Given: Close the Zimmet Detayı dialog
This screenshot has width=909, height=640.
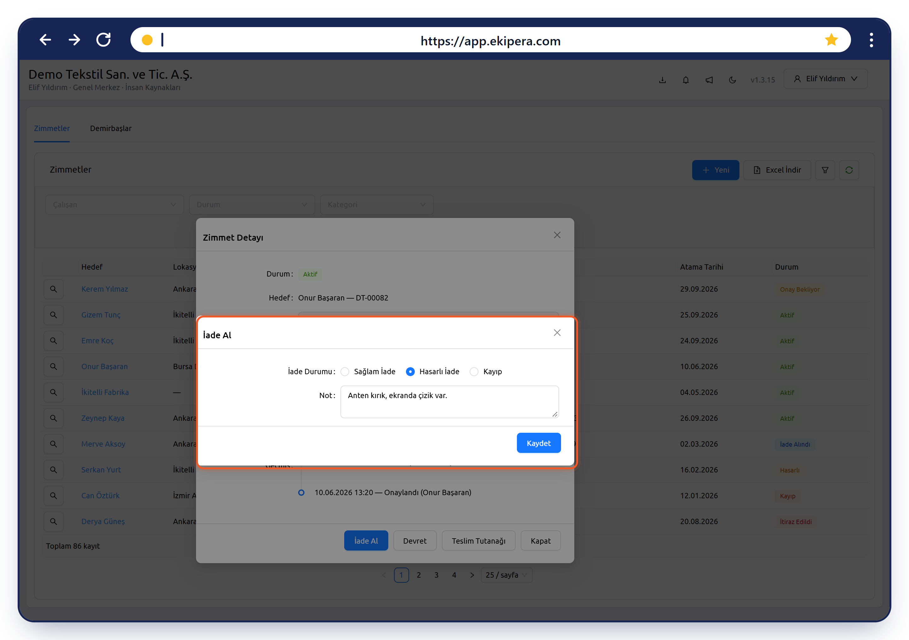Looking at the screenshot, I should [x=557, y=235].
